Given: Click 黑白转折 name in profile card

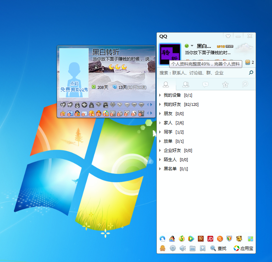Looking at the screenshot, I should point(106,52).
